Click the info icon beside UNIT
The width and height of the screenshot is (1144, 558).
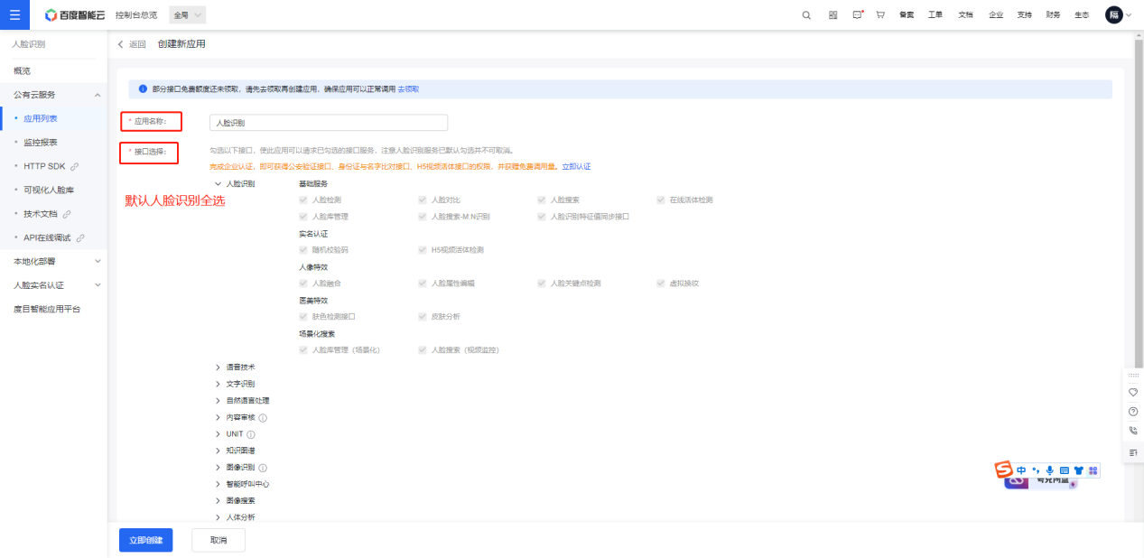[x=251, y=434]
